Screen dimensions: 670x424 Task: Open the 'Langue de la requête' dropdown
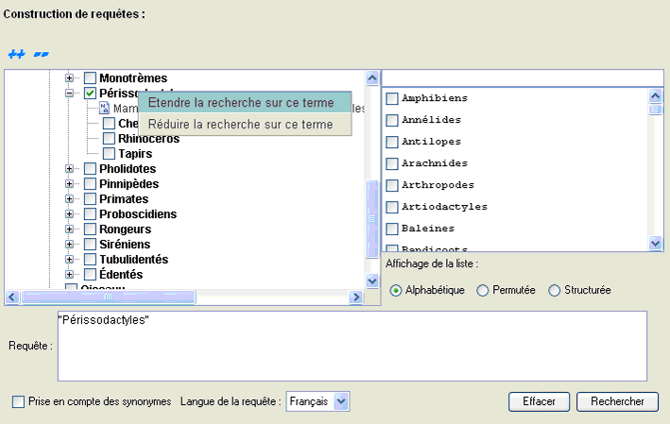click(x=341, y=402)
